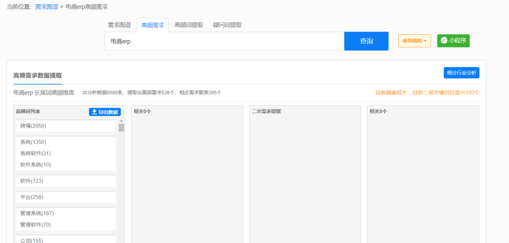Screen dimensions: 509x243
Task: Focus the 电商erp search input field
Action: pyautogui.click(x=224, y=41)
